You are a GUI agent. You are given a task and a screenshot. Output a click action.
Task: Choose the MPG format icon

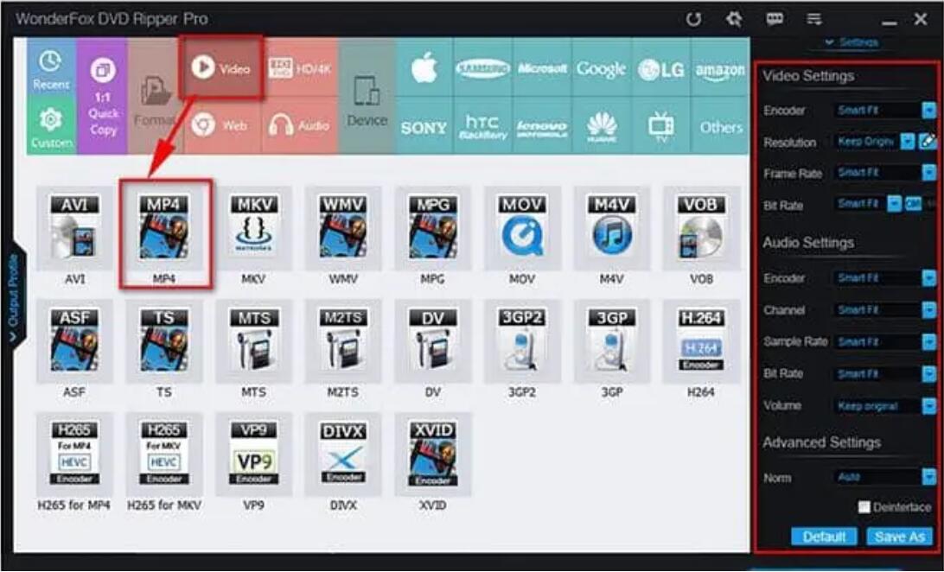432,228
